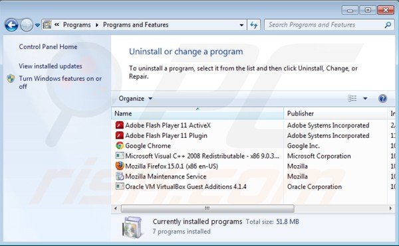Viewport: 399px width, 246px height.
Task: Click the horizontal scrollbar thumb
Action: click(207, 208)
